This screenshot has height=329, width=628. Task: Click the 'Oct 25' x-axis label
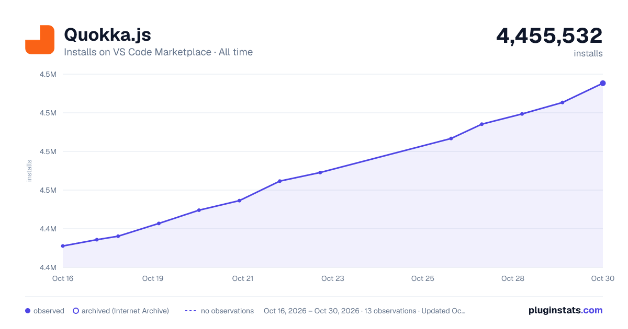coord(423,278)
